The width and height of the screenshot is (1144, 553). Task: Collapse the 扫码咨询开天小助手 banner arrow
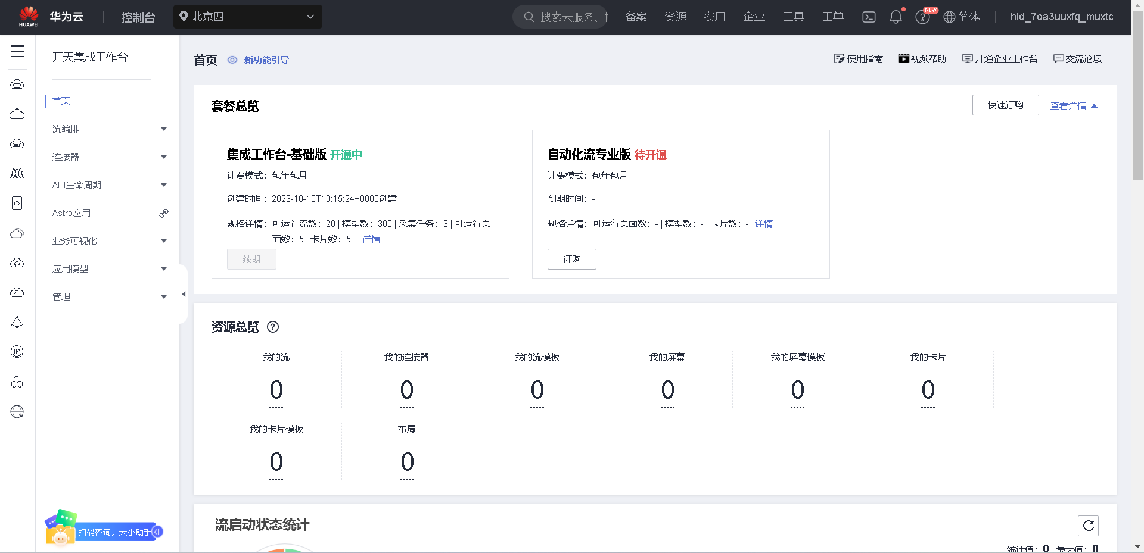158,532
